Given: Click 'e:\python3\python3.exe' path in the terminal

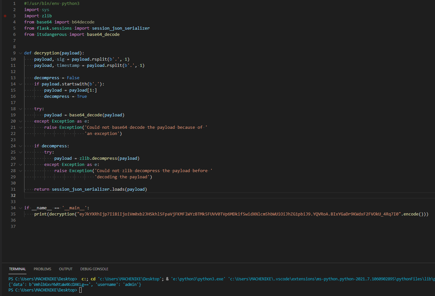Looking at the screenshot, I should [x=198, y=279].
